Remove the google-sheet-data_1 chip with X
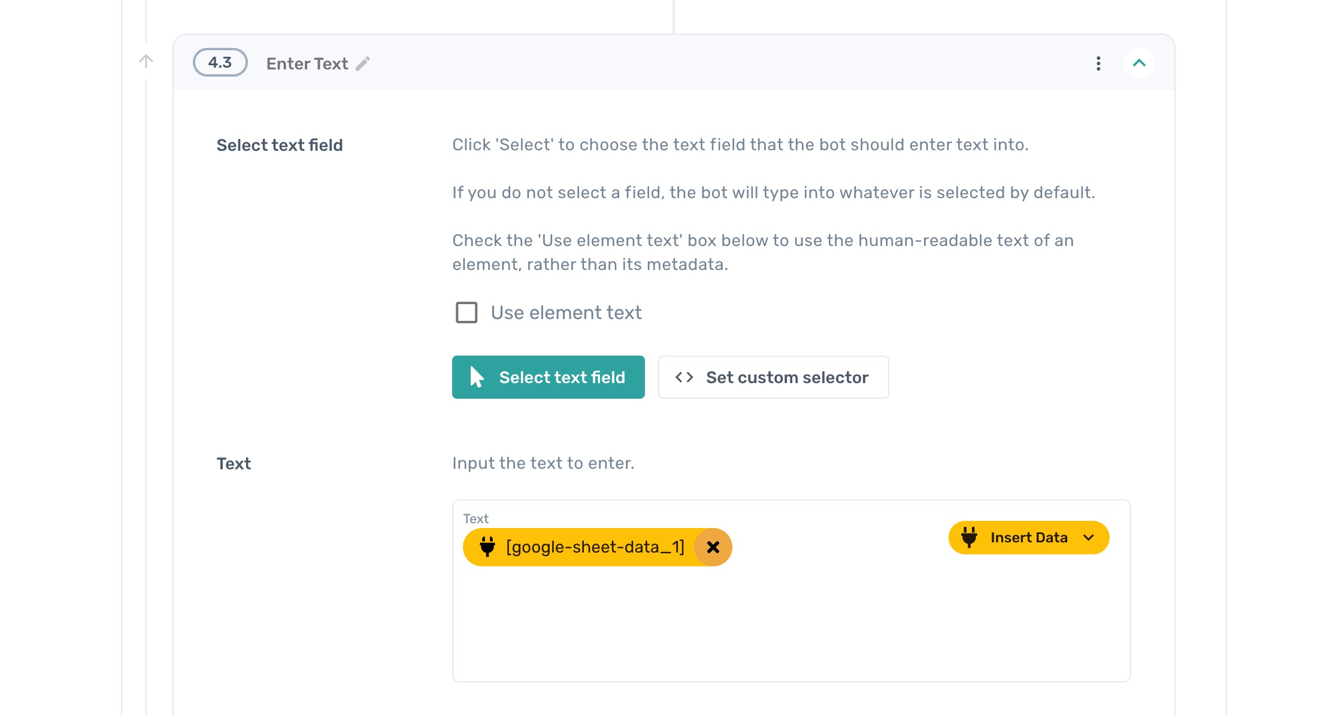The image size is (1333, 716). (x=713, y=547)
